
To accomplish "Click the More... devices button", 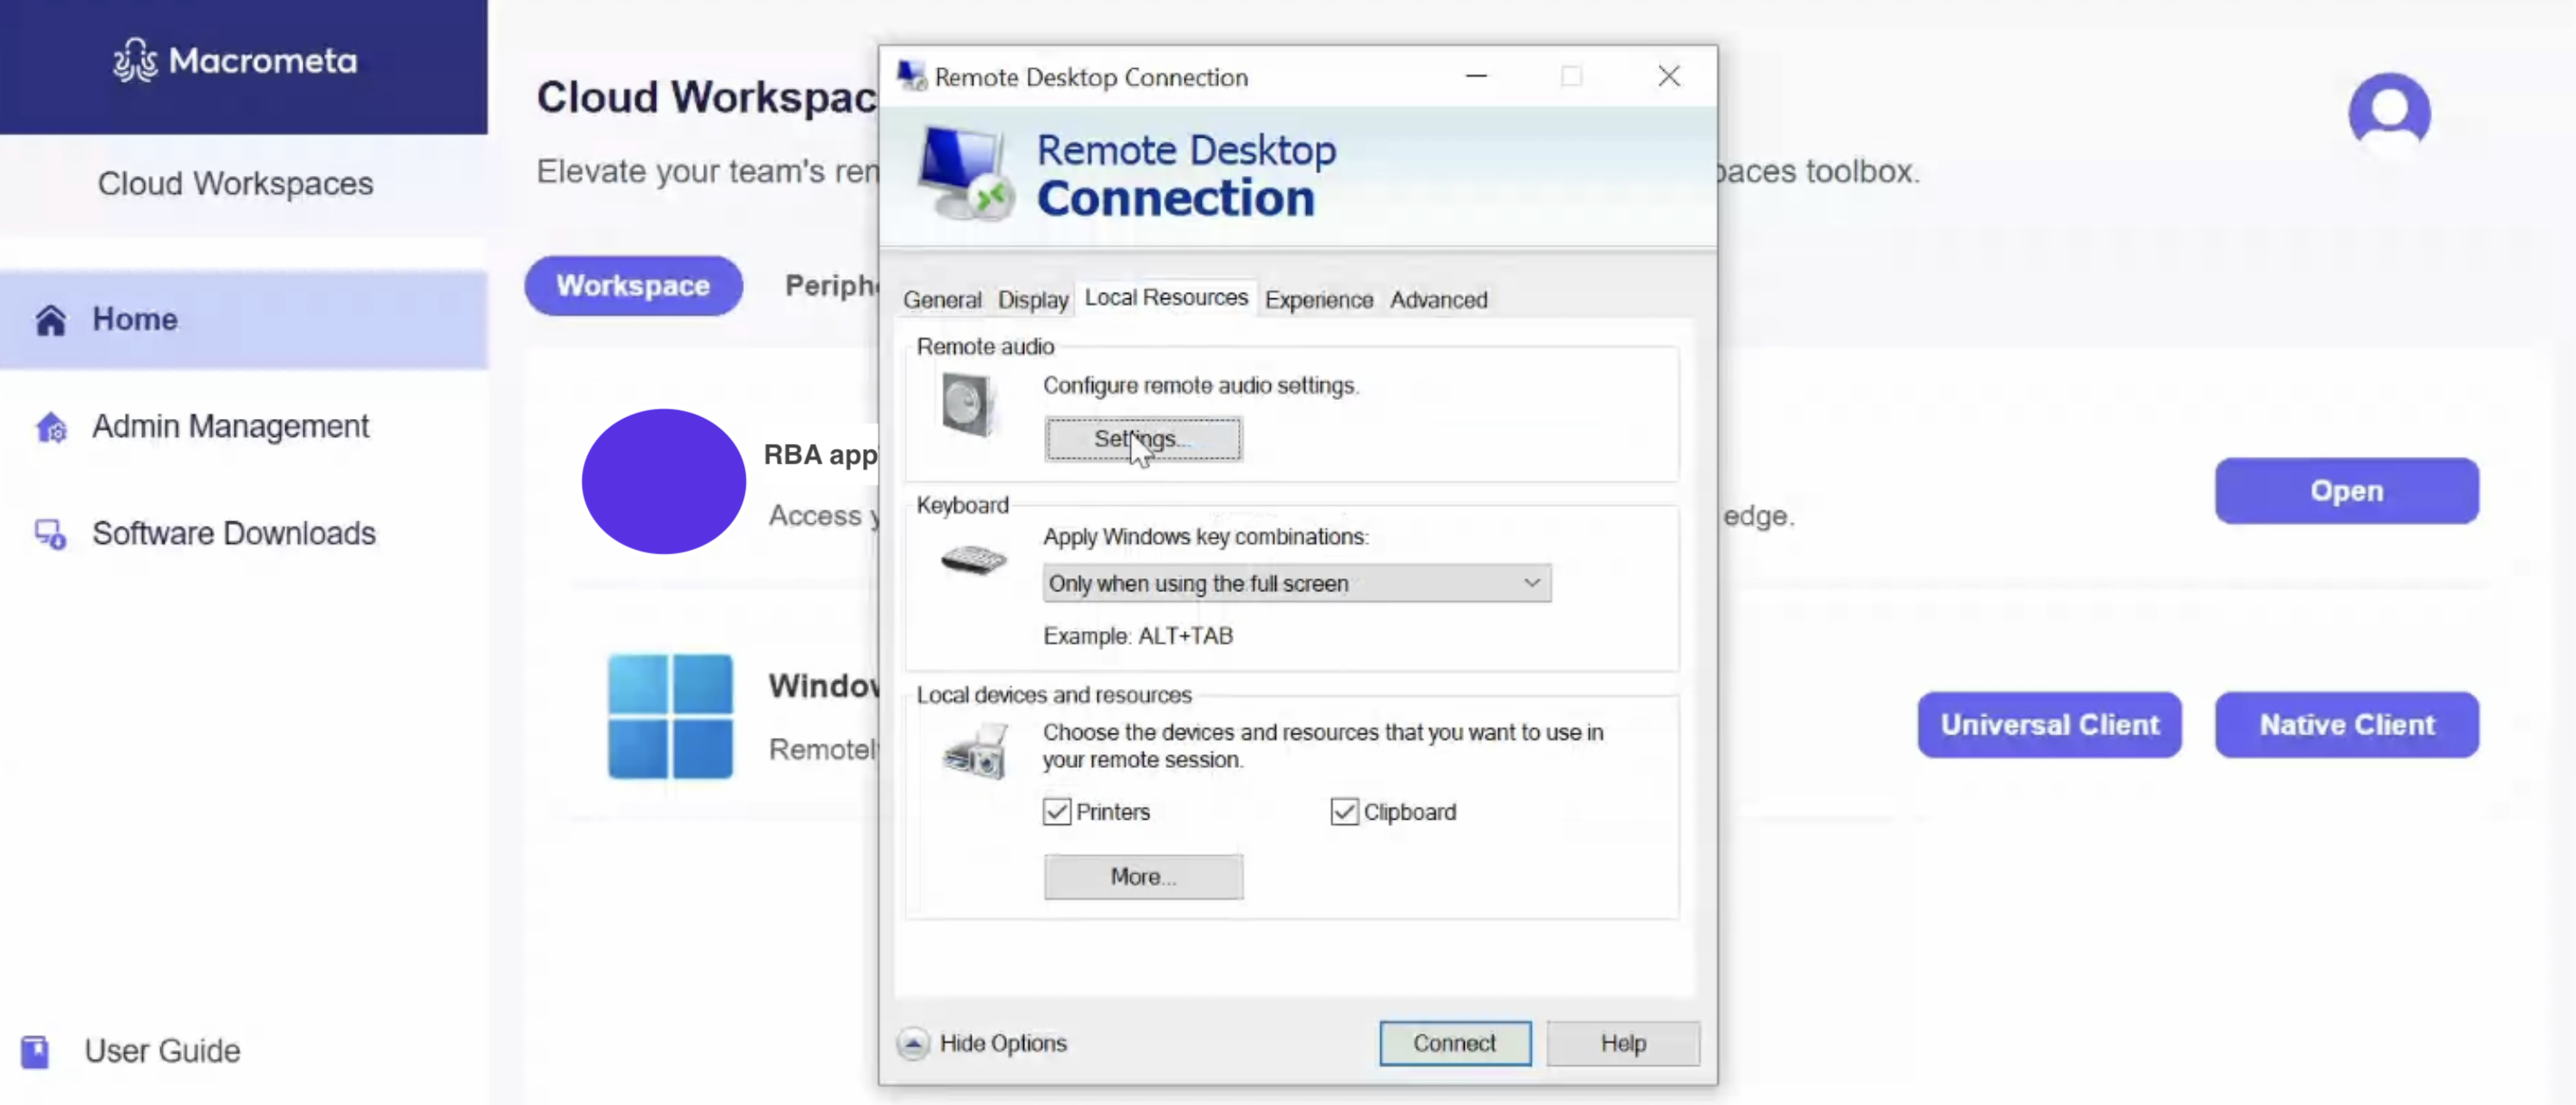I will (x=1143, y=876).
